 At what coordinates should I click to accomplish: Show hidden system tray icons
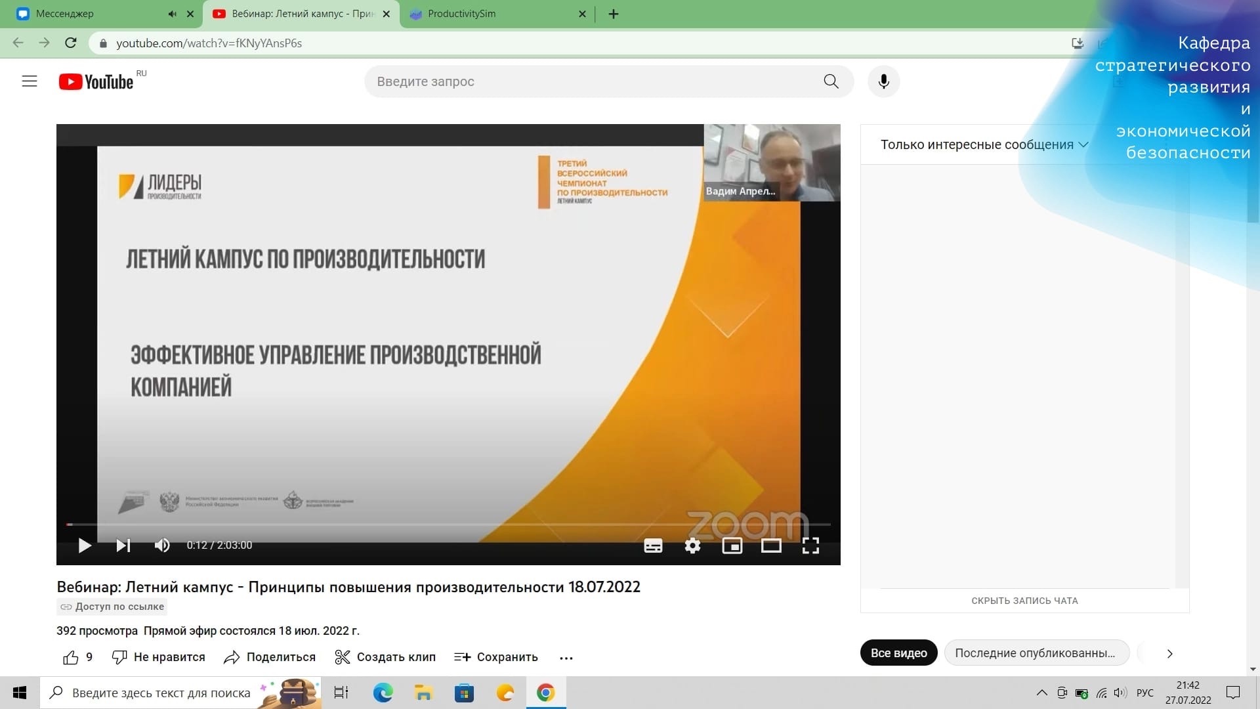tap(1041, 693)
